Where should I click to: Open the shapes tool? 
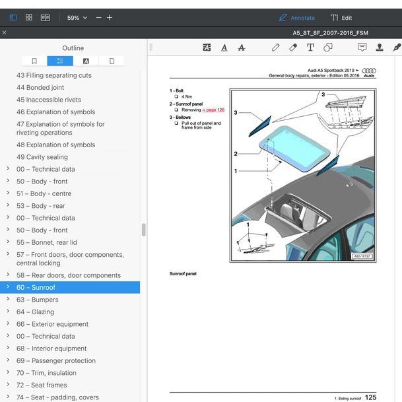tap(328, 48)
